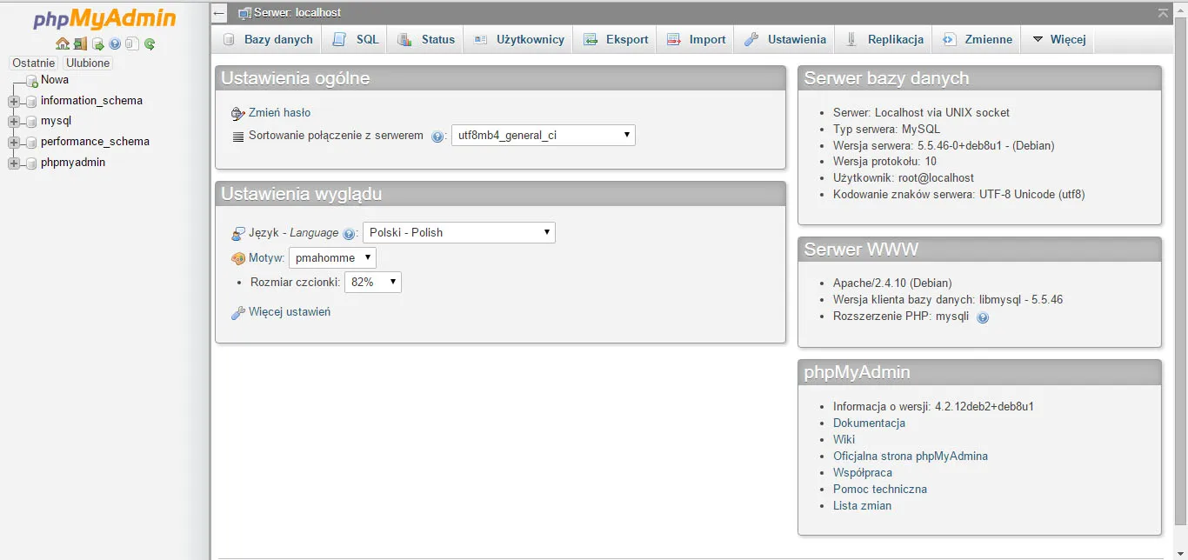This screenshot has height=560, width=1188.
Task: Click the Ulubione button
Action: click(88, 63)
